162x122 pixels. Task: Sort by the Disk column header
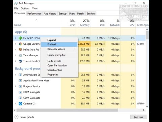pos(99,23)
